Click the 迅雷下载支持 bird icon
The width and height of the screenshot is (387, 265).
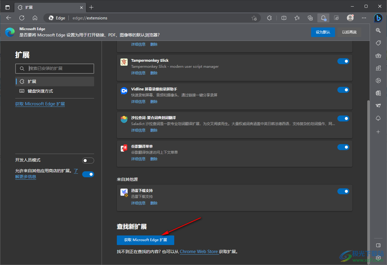click(x=124, y=192)
